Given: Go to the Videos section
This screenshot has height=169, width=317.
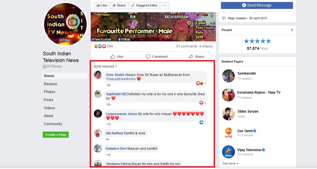Looking at the screenshot, I should 49,108.
